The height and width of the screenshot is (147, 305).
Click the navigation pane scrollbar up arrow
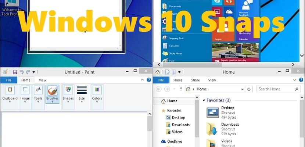tap(197, 97)
